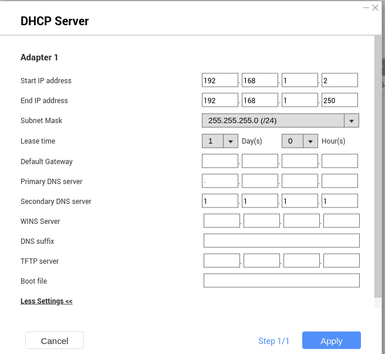The width and height of the screenshot is (385, 354).
Task: Click second octet of Secondary DNS server
Action: click(x=260, y=201)
